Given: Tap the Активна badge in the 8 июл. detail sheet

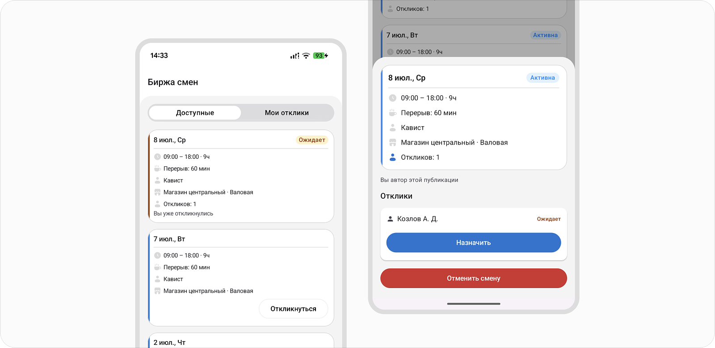Looking at the screenshot, I should click(543, 78).
